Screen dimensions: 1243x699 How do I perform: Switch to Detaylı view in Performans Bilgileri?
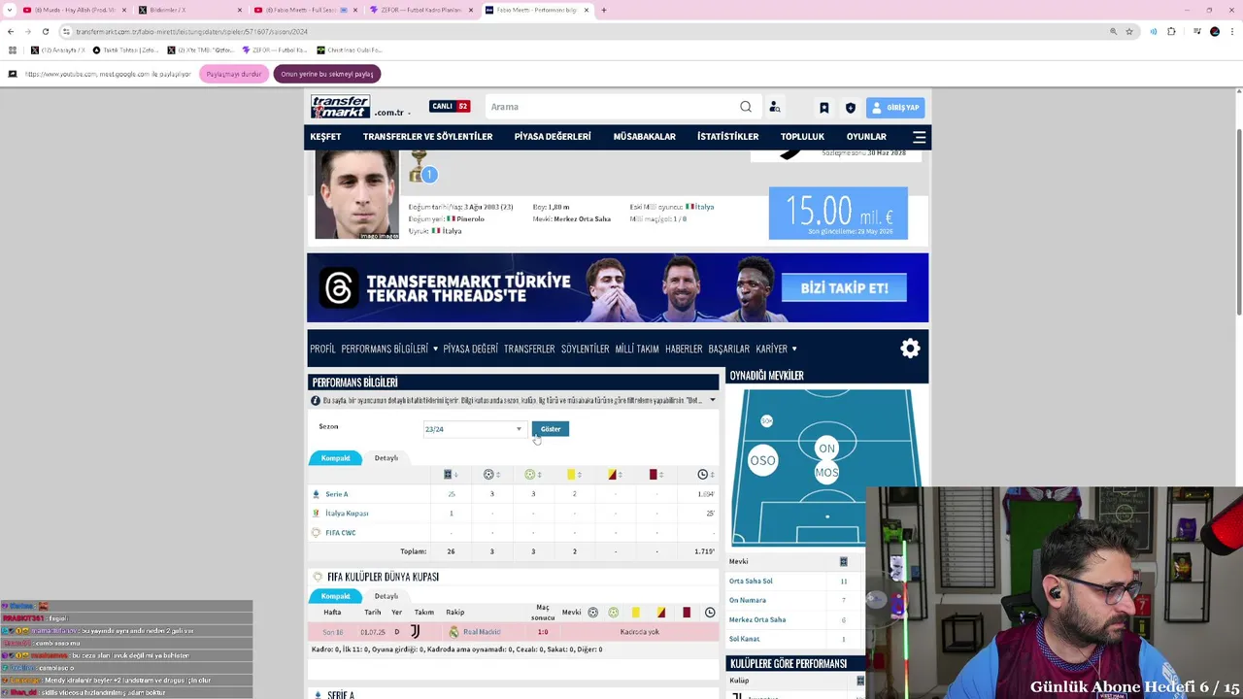386,458
